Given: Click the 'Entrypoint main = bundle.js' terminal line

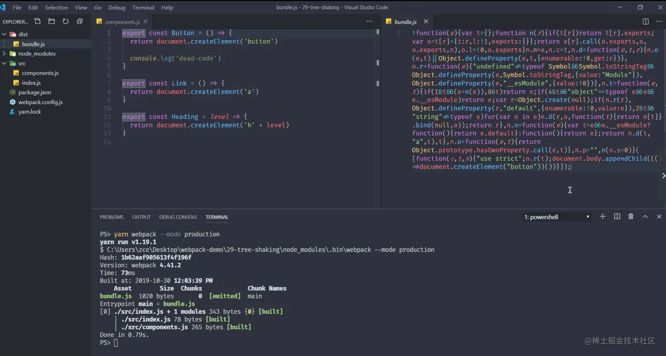Looking at the screenshot, I should pos(148,304).
